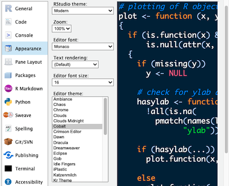Viewport: 229px width, 186px height.
Task: Choose the Gob editor theme
Action: coord(77,159)
